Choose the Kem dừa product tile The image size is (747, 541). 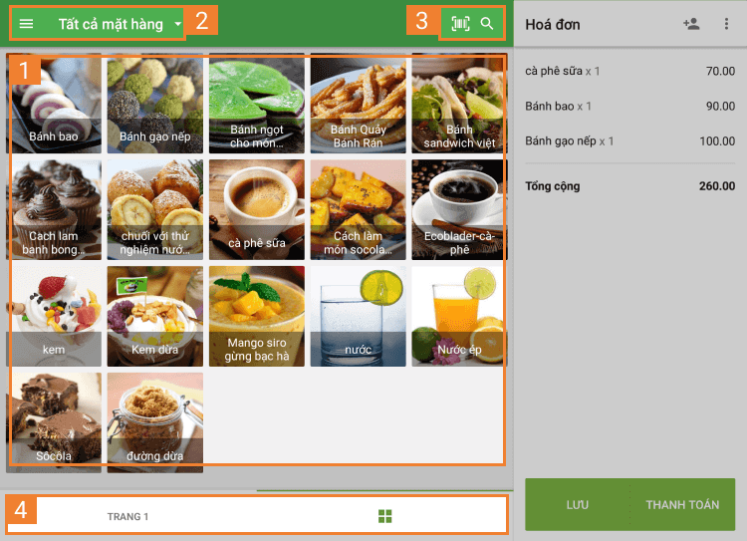point(154,316)
